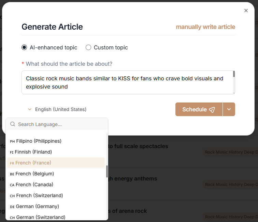Click the article topic text area
This screenshot has width=258, height=222.
tap(128, 82)
